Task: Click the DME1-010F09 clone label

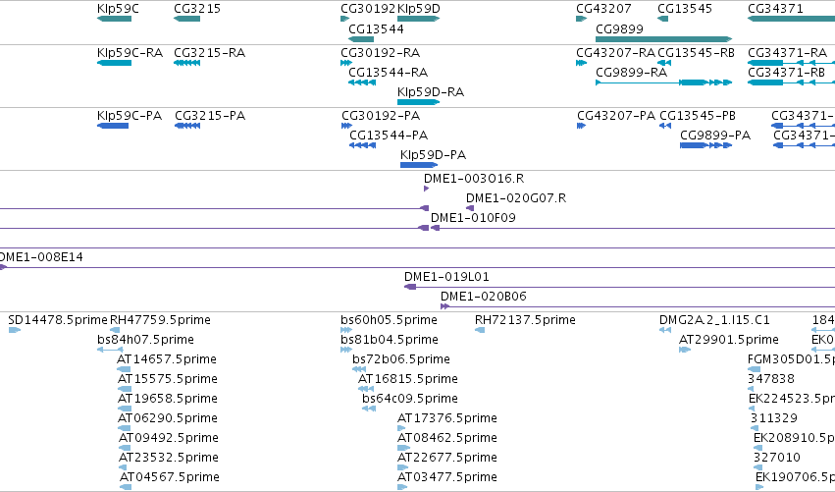Action: coord(473,217)
